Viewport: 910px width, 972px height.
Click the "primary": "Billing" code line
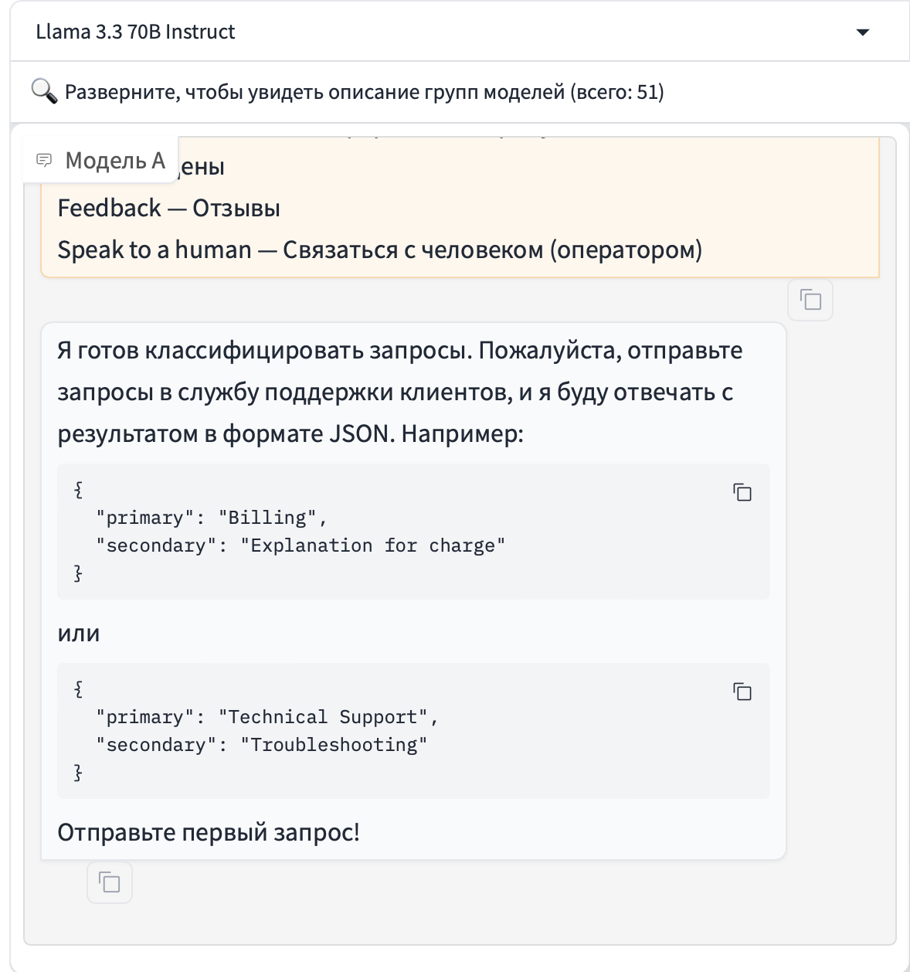(211, 518)
